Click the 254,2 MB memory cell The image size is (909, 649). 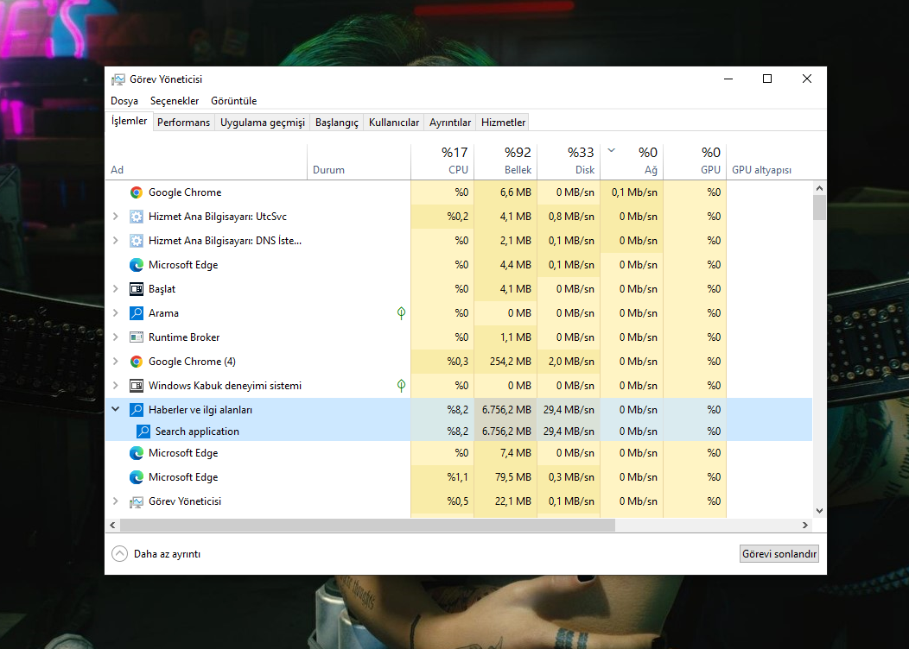tap(505, 362)
